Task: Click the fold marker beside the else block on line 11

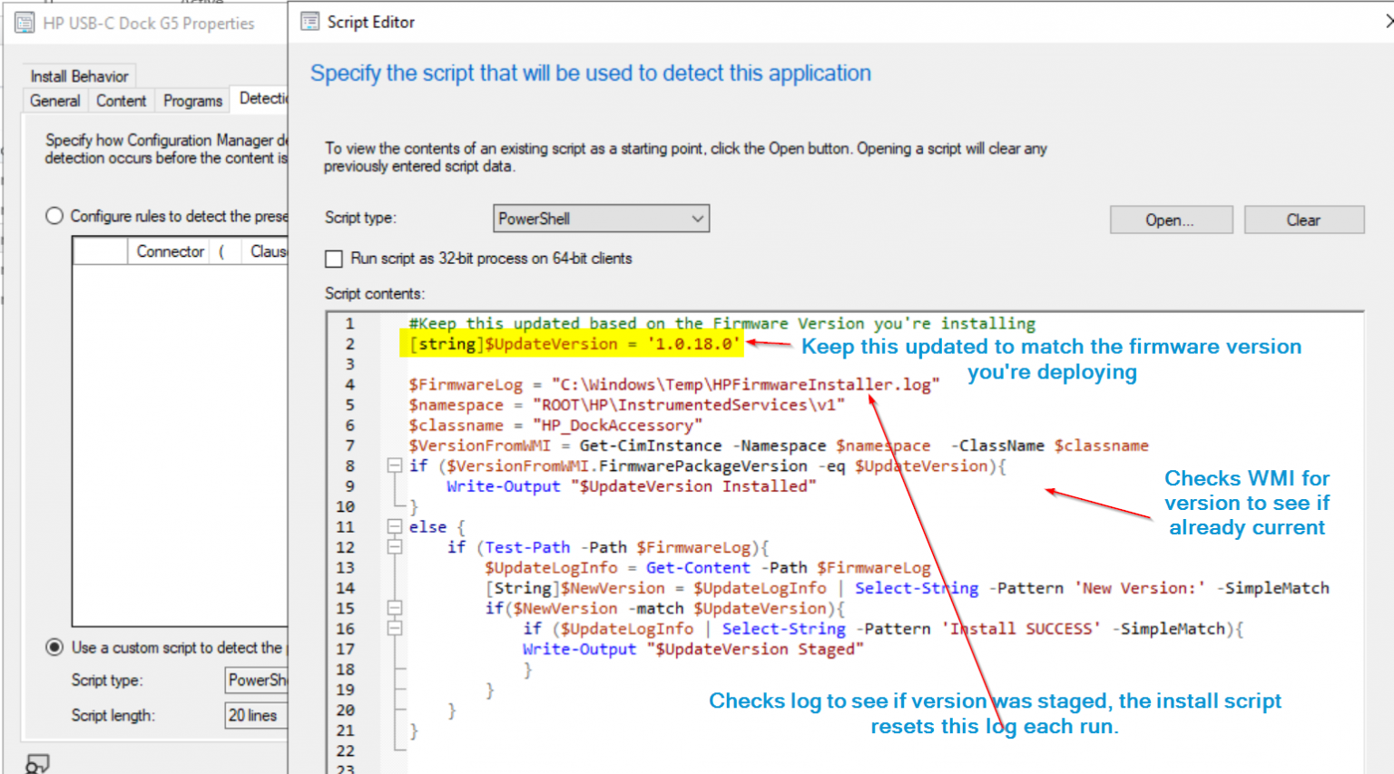Action: [x=394, y=526]
